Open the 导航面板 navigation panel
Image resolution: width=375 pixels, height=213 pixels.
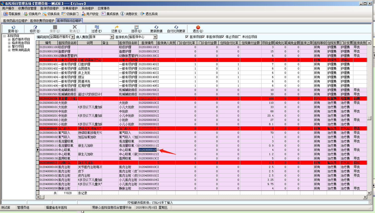coord(12,14)
